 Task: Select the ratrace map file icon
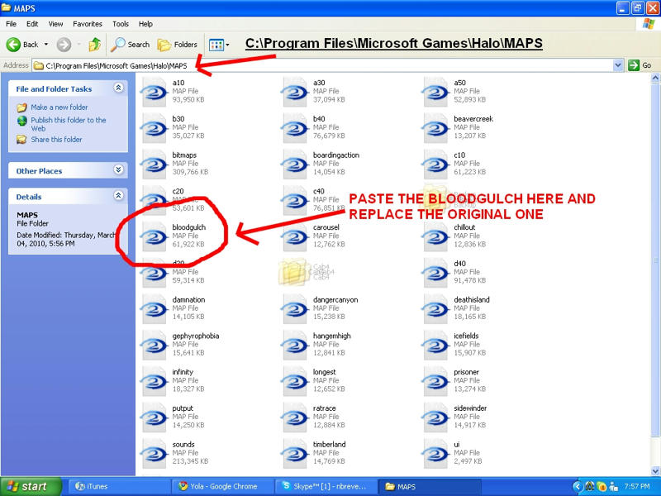point(296,417)
